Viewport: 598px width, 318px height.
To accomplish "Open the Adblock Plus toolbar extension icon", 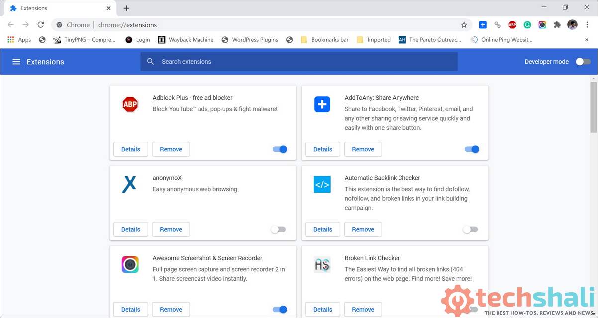I will click(x=512, y=25).
